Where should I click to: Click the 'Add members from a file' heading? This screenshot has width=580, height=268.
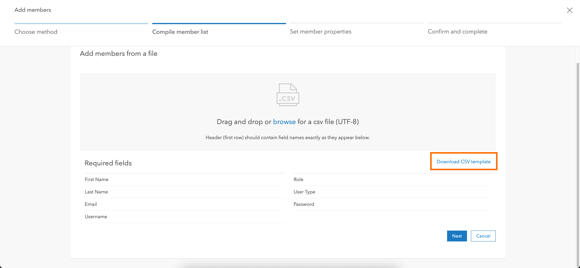(x=118, y=53)
